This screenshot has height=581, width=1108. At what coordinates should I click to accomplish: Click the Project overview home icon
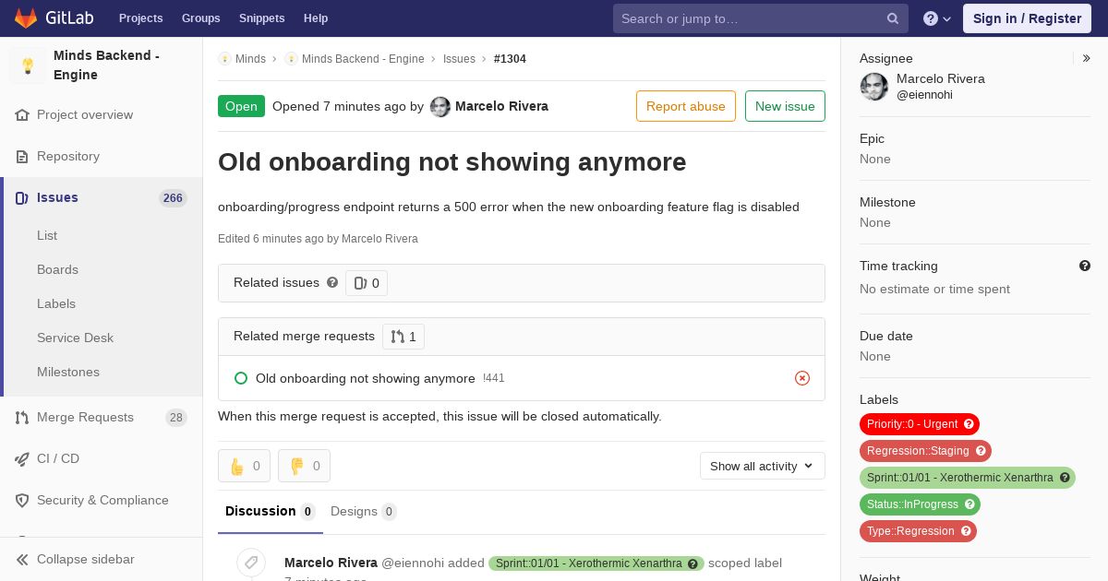tap(22, 115)
